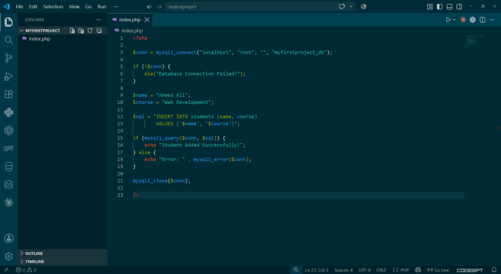
Task: Open the CodeGPT activity bar icon
Action: pyautogui.click(x=9, y=148)
